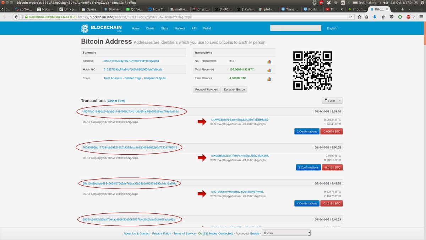Click the -0.0191 BTC red button
This screenshot has height=240, width=426.
(332, 167)
